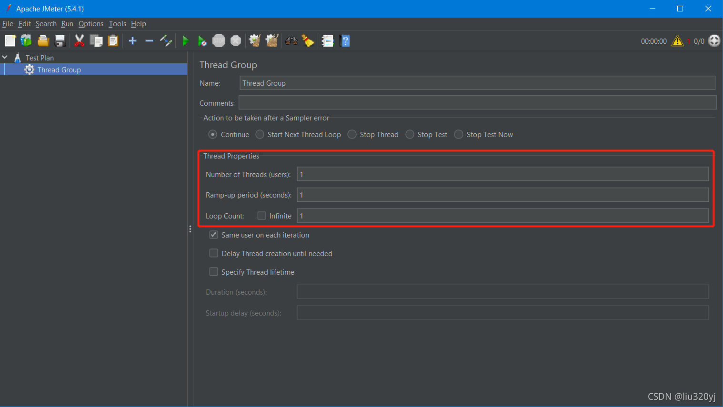
Task: Save test plan with disk icon
Action: (60, 41)
